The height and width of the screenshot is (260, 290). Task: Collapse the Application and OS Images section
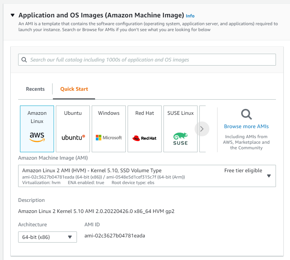click(x=13, y=15)
